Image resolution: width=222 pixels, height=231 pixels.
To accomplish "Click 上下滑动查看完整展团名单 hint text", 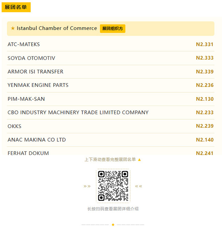I will pos(110,159).
